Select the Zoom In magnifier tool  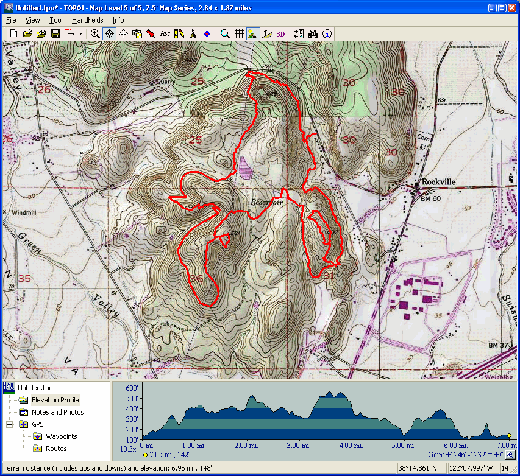[95, 34]
